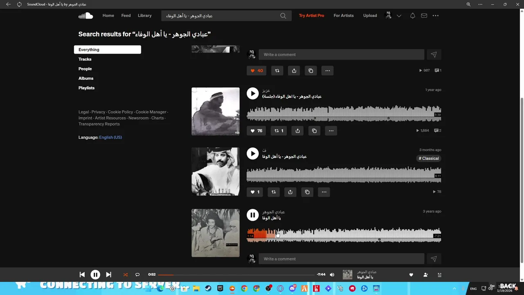This screenshot has height=295, width=524.
Task: Play the track by عزيز
Action: coord(253,93)
